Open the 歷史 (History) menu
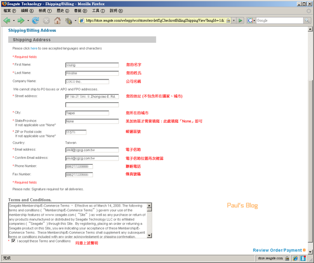The height and width of the screenshot is (263, 314). (63, 11)
